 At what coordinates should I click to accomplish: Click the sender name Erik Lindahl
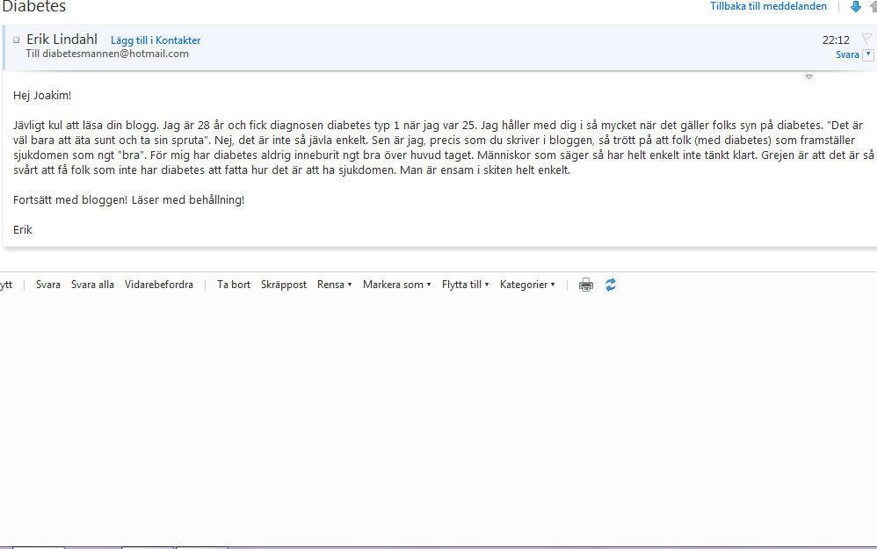click(62, 39)
